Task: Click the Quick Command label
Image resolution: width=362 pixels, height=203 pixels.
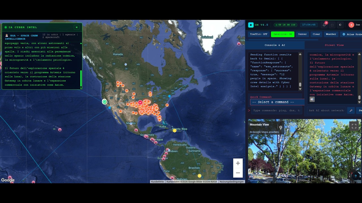Action: coord(261,97)
